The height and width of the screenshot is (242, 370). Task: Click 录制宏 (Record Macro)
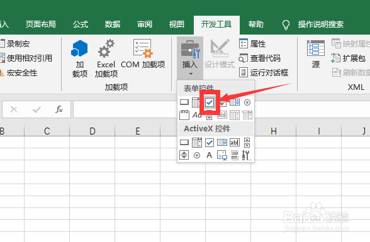click(x=15, y=43)
